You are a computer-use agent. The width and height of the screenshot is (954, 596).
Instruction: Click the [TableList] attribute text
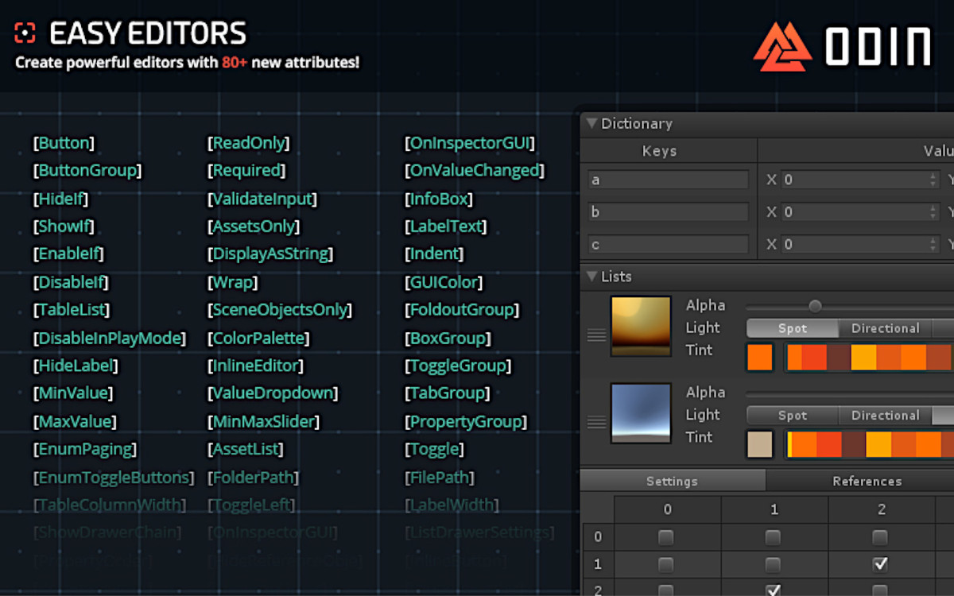[x=72, y=310]
